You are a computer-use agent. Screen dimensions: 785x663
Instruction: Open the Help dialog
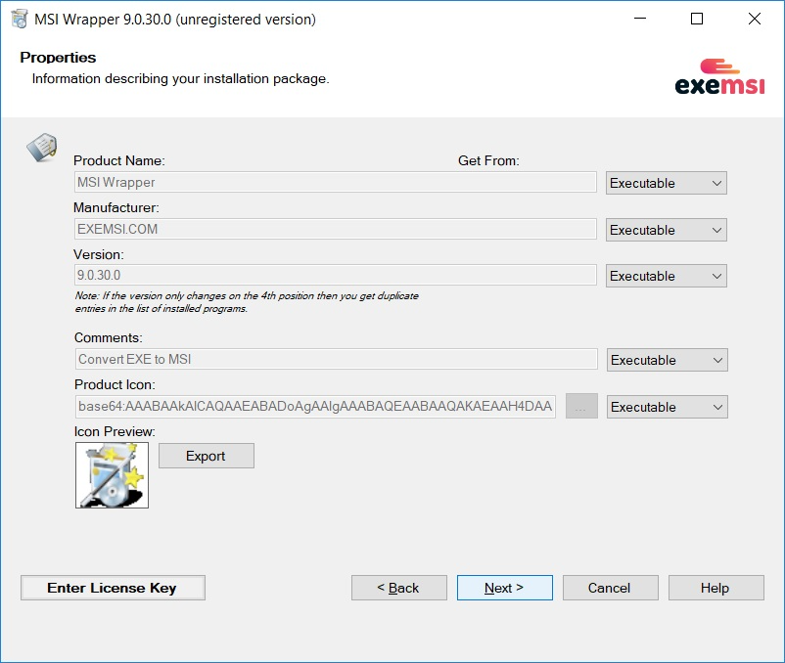[716, 588]
